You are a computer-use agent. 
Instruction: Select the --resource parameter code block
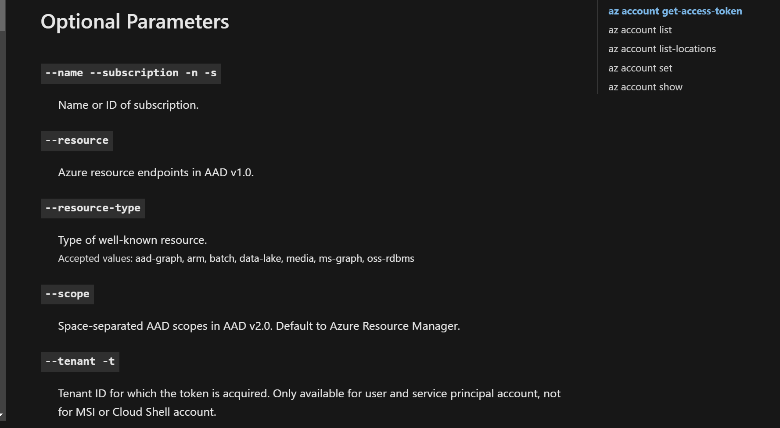pyautogui.click(x=77, y=141)
